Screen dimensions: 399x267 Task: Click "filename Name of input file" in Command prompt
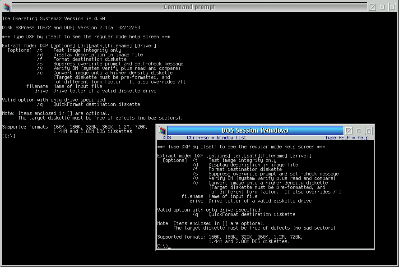(64, 87)
